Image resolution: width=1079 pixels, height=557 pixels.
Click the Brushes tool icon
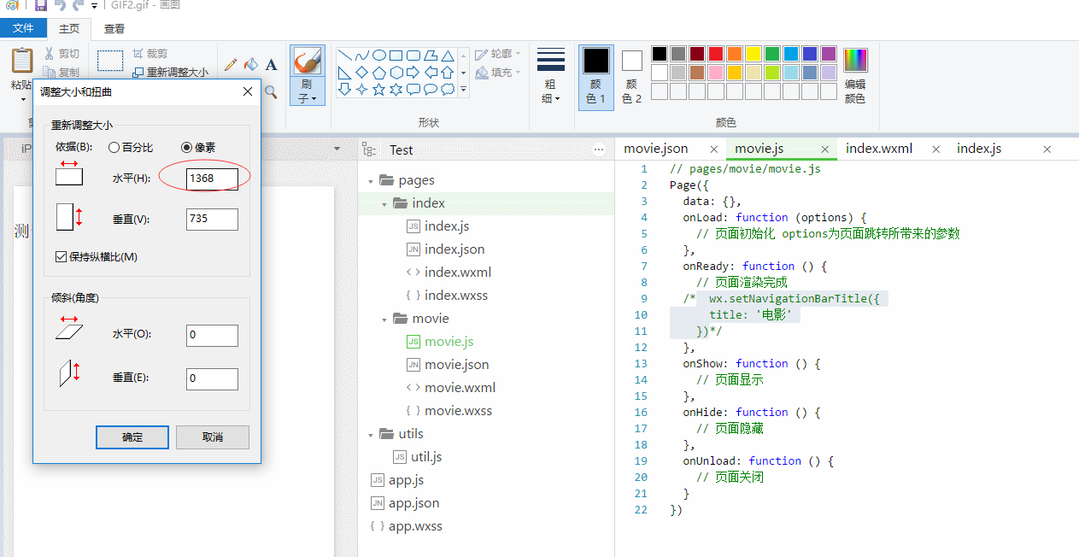coord(307,62)
